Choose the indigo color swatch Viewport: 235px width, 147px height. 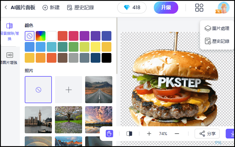pyautogui.click(x=107, y=36)
